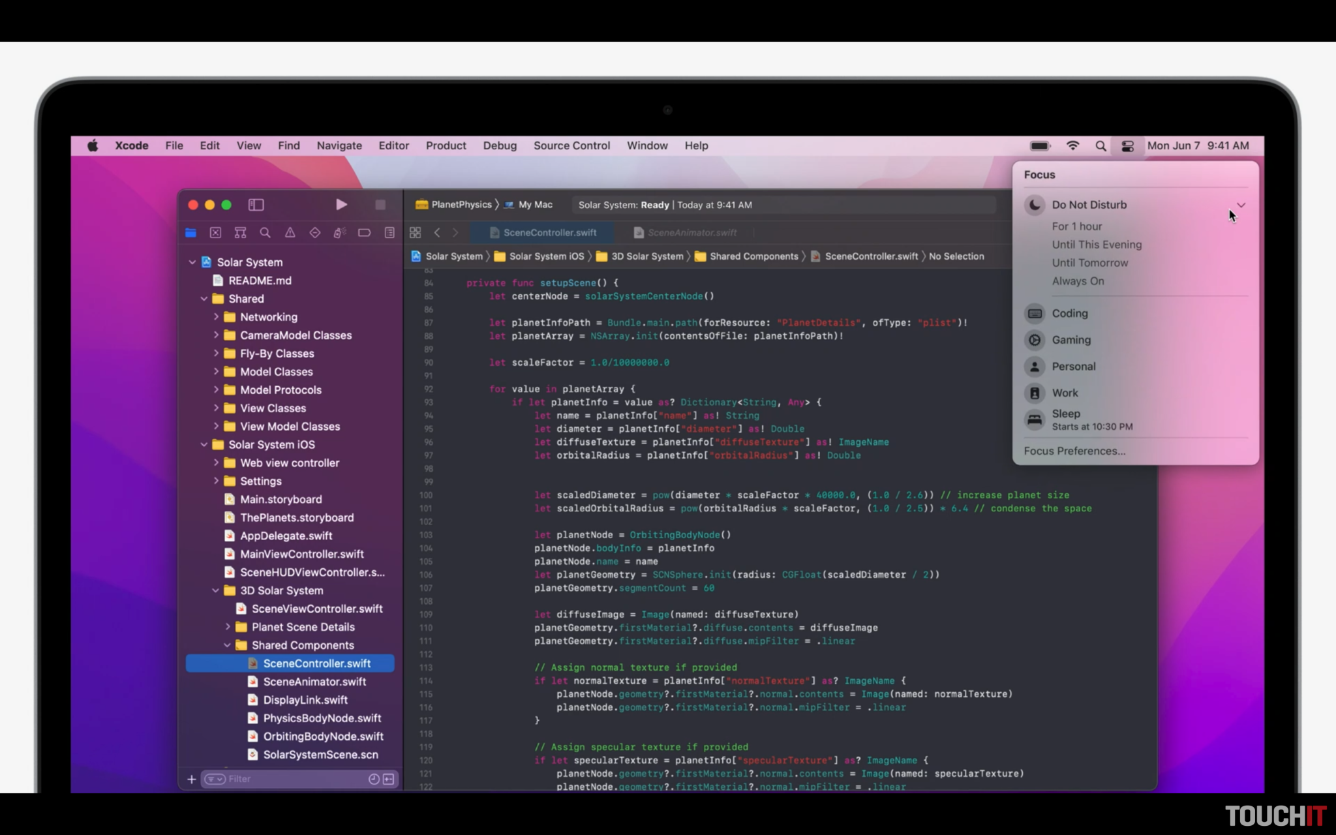Open Focus Preferences
The width and height of the screenshot is (1336, 835).
coord(1074,451)
